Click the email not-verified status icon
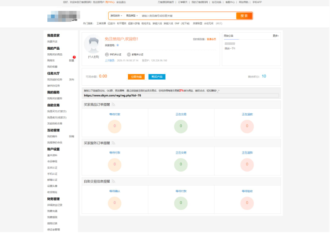Image resolution: width=334 pixels, height=241 pixels. click(128, 54)
